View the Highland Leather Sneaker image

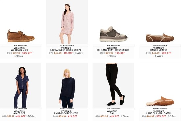tap(114, 34)
